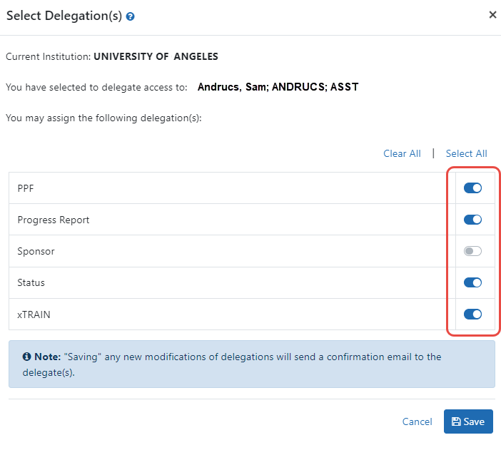The image size is (501, 450).
Task: Enable the Sponsor delegation toggle
Action: (x=472, y=251)
